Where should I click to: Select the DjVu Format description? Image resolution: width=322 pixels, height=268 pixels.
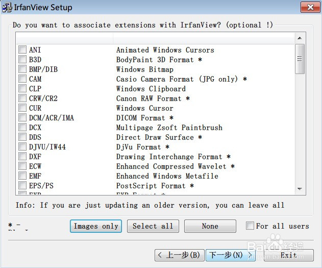[143, 147]
